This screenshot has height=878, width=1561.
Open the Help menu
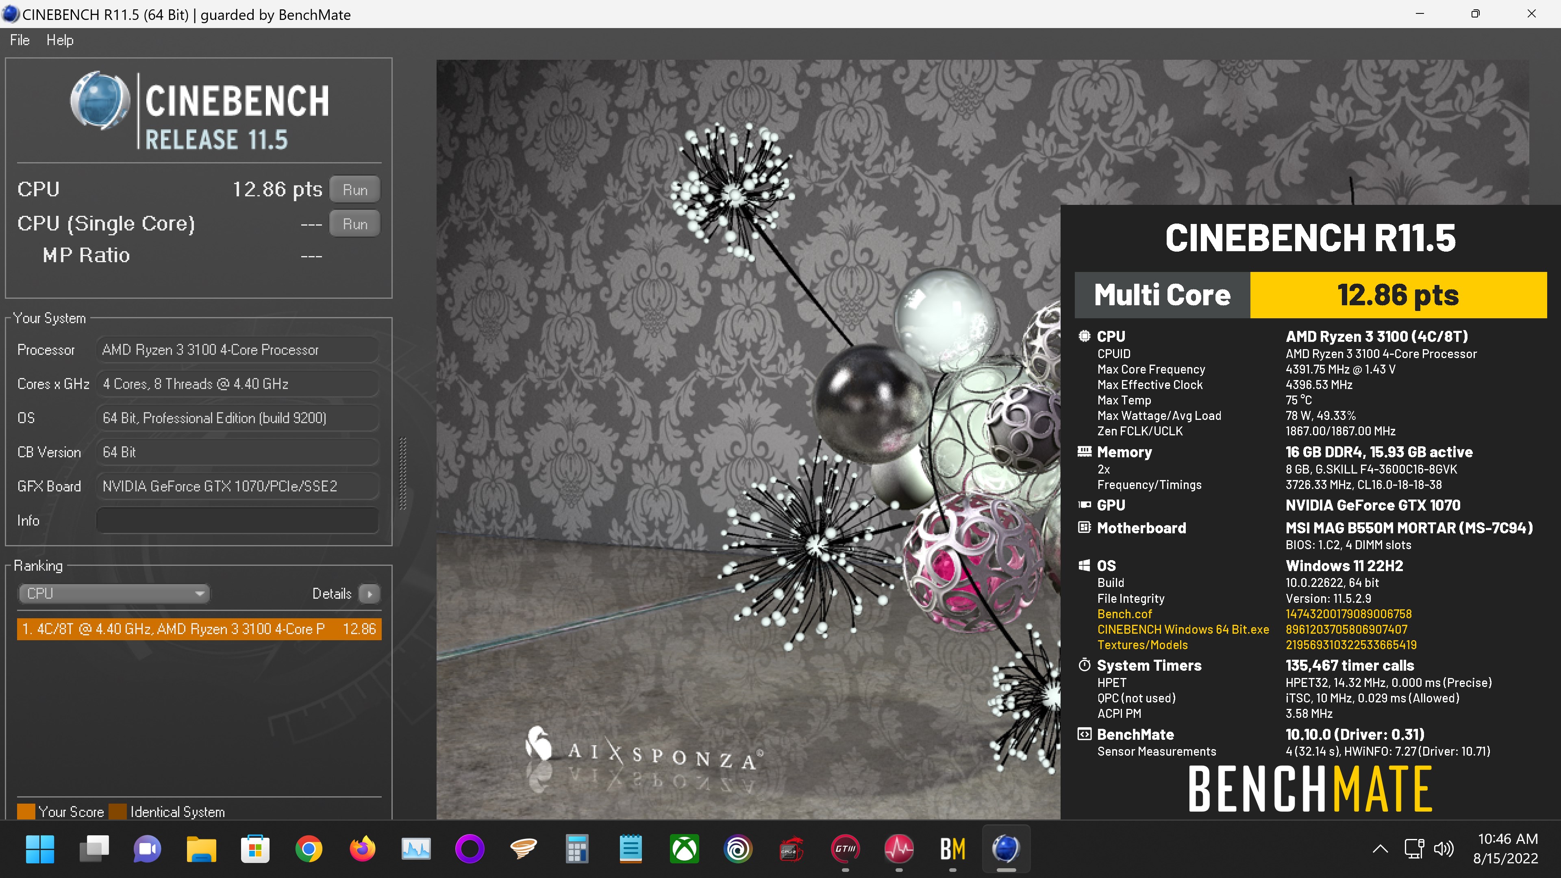click(59, 40)
